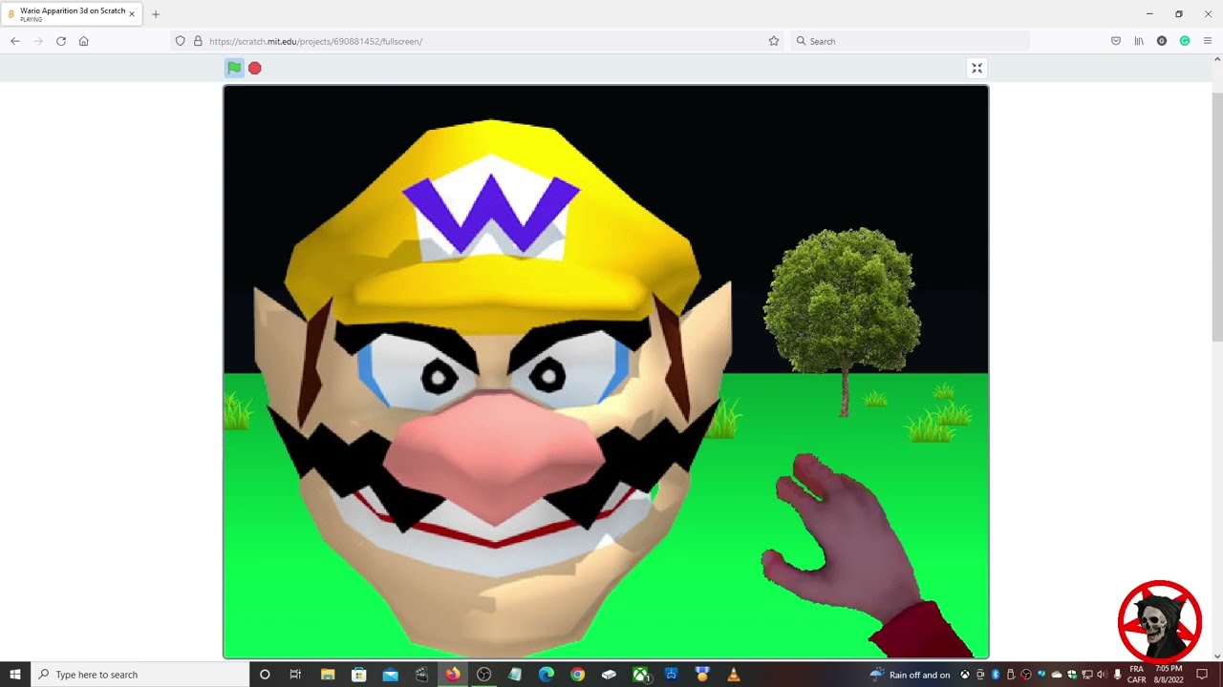This screenshot has height=687, width=1223.
Task: Open Microsoft Edge from the taskbar
Action: tap(547, 675)
